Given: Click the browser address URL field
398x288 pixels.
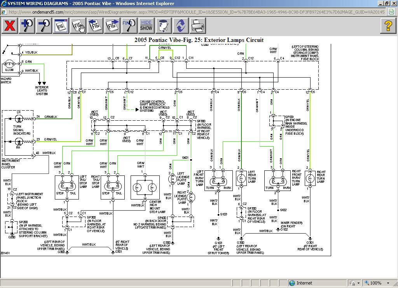Looking at the screenshot, I should pyautogui.click(x=194, y=12).
